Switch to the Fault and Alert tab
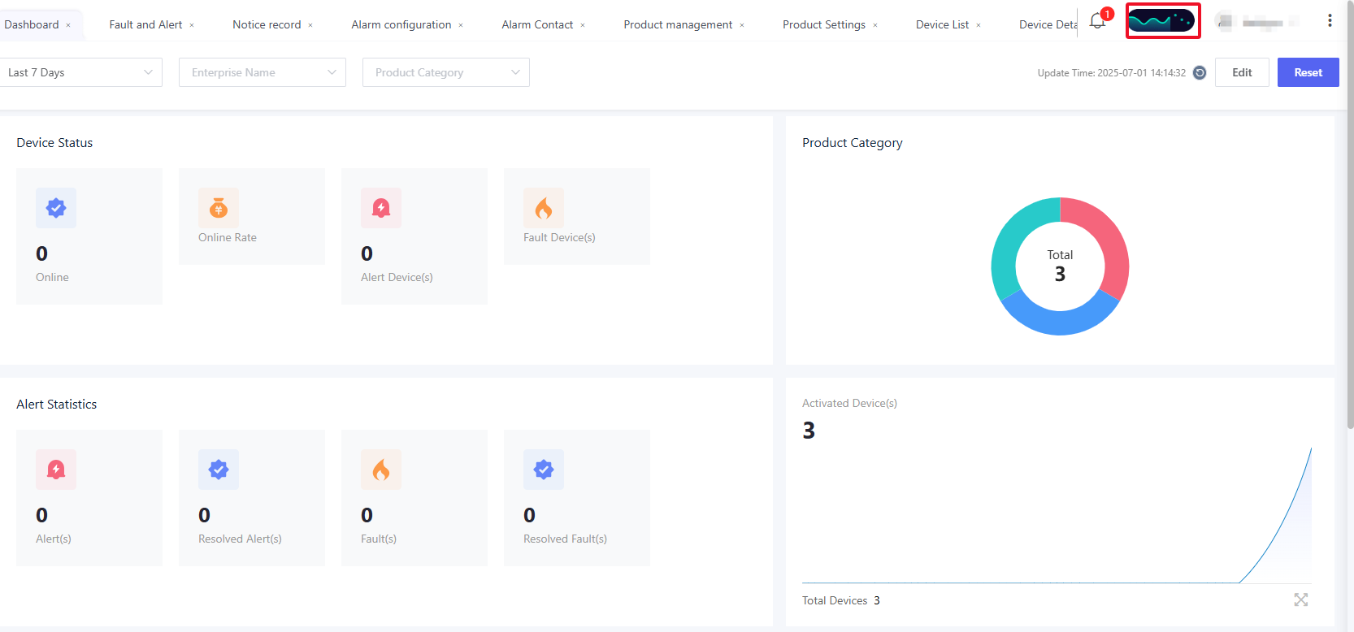This screenshot has height=632, width=1354. pyautogui.click(x=145, y=24)
